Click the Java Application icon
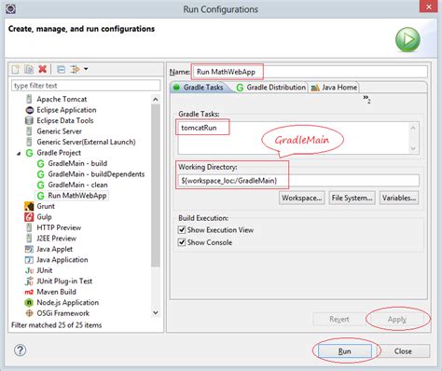442x371 pixels. [x=29, y=260]
